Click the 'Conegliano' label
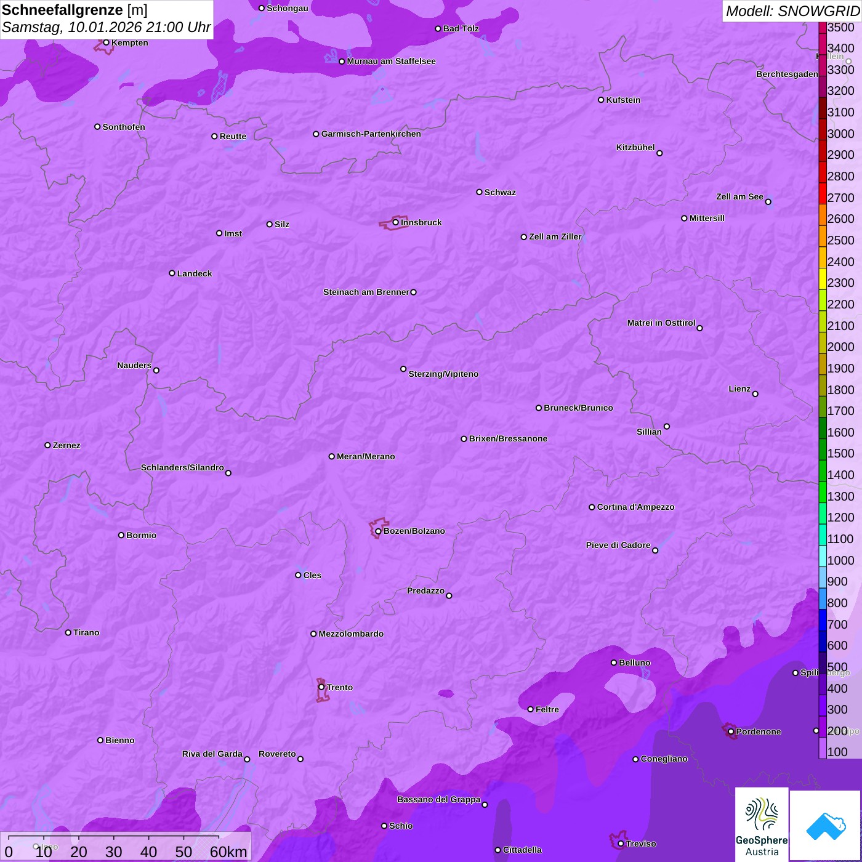862x862 pixels. [664, 759]
